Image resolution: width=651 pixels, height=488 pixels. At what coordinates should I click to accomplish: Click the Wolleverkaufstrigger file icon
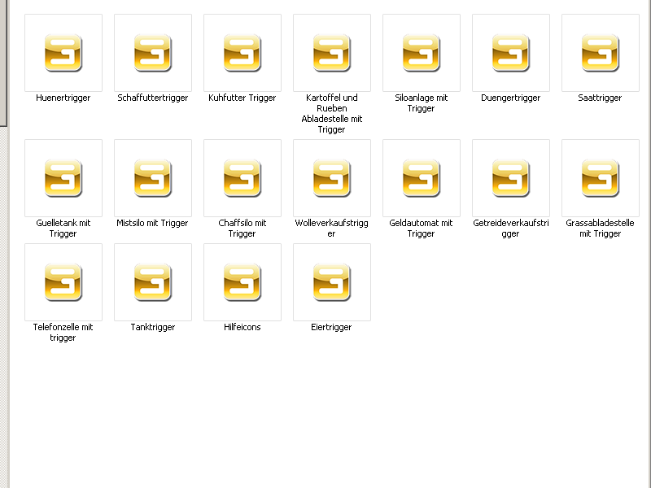[x=332, y=178]
